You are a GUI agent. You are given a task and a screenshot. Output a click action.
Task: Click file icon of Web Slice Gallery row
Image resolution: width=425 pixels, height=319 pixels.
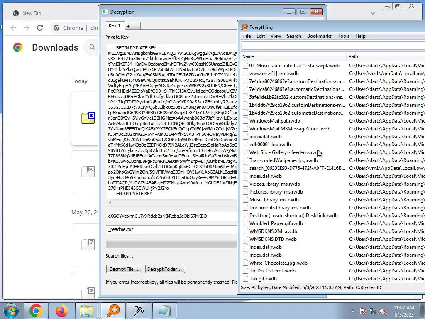(x=245, y=152)
